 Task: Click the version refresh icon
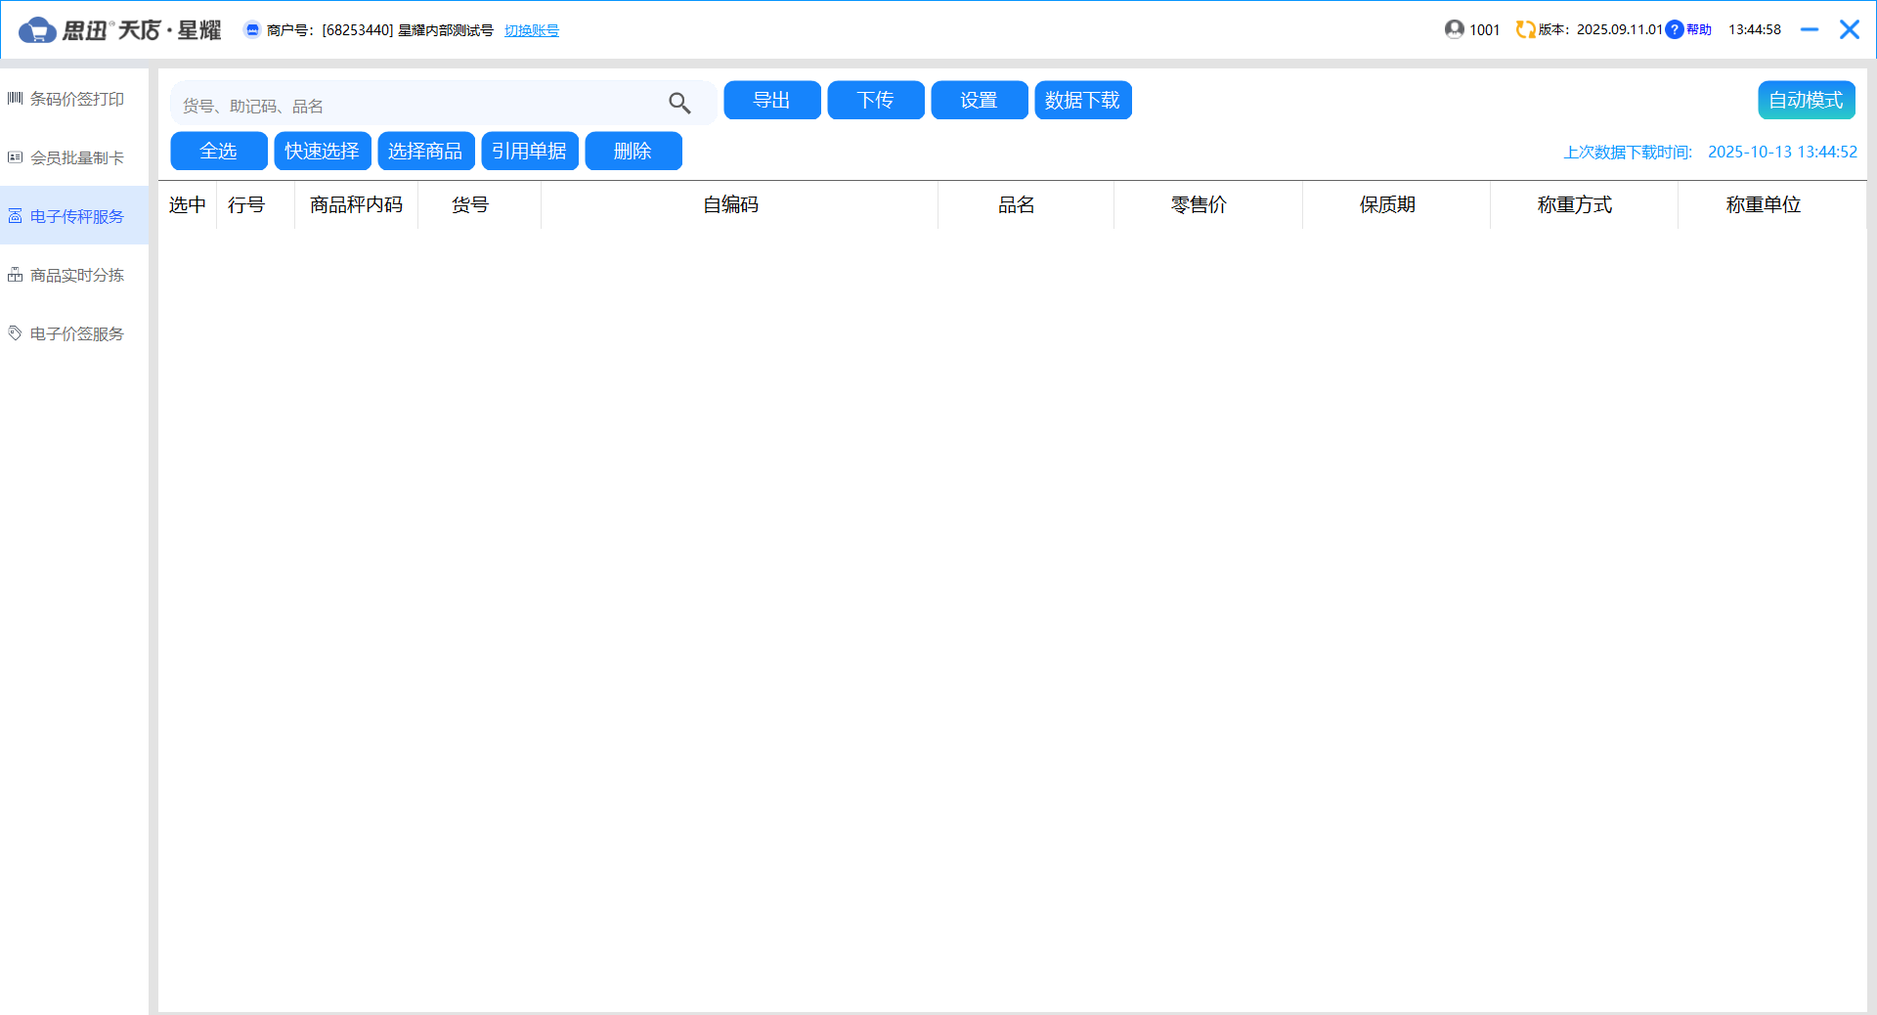[x=1525, y=29]
